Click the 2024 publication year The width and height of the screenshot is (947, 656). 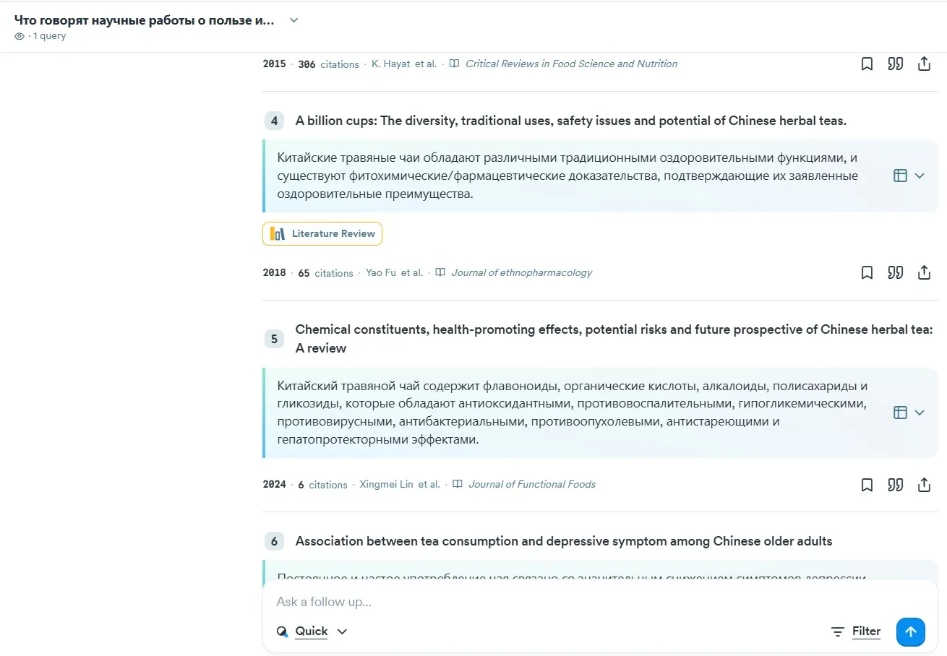(274, 484)
